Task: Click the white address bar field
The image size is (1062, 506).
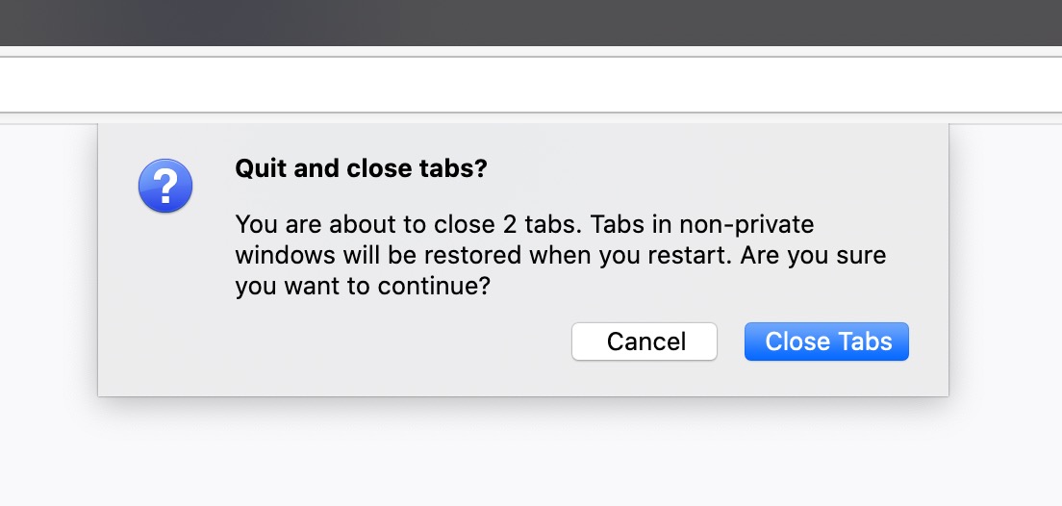Action: tap(531, 85)
